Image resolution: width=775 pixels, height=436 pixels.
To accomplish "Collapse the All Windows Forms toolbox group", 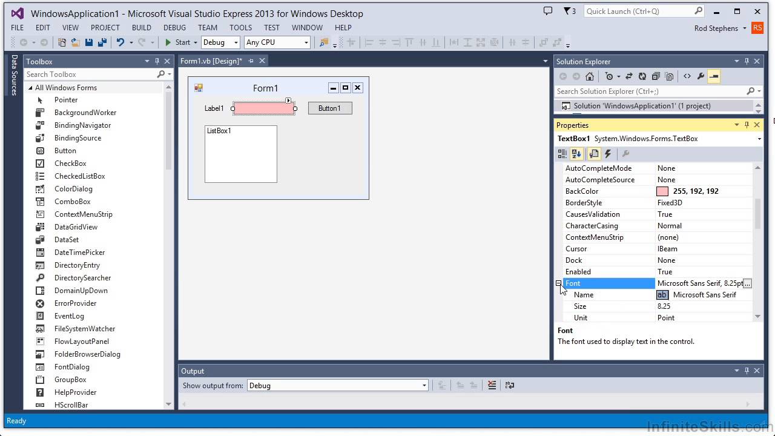I will coord(30,88).
